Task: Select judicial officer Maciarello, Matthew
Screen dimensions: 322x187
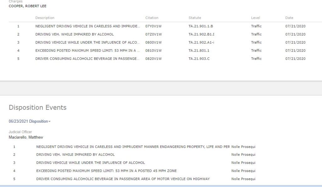Action: tap(26, 137)
